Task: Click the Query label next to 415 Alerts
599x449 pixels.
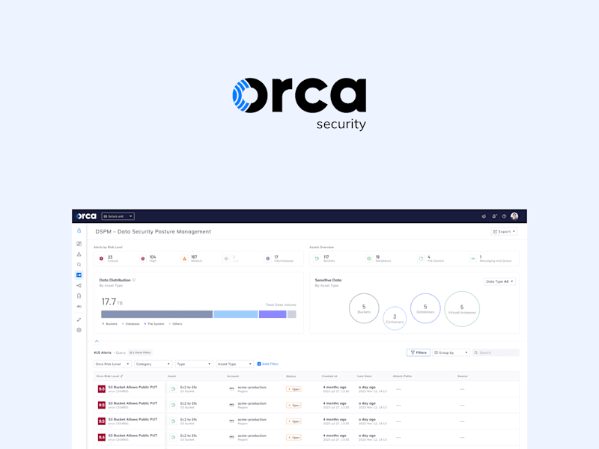Action: point(121,352)
